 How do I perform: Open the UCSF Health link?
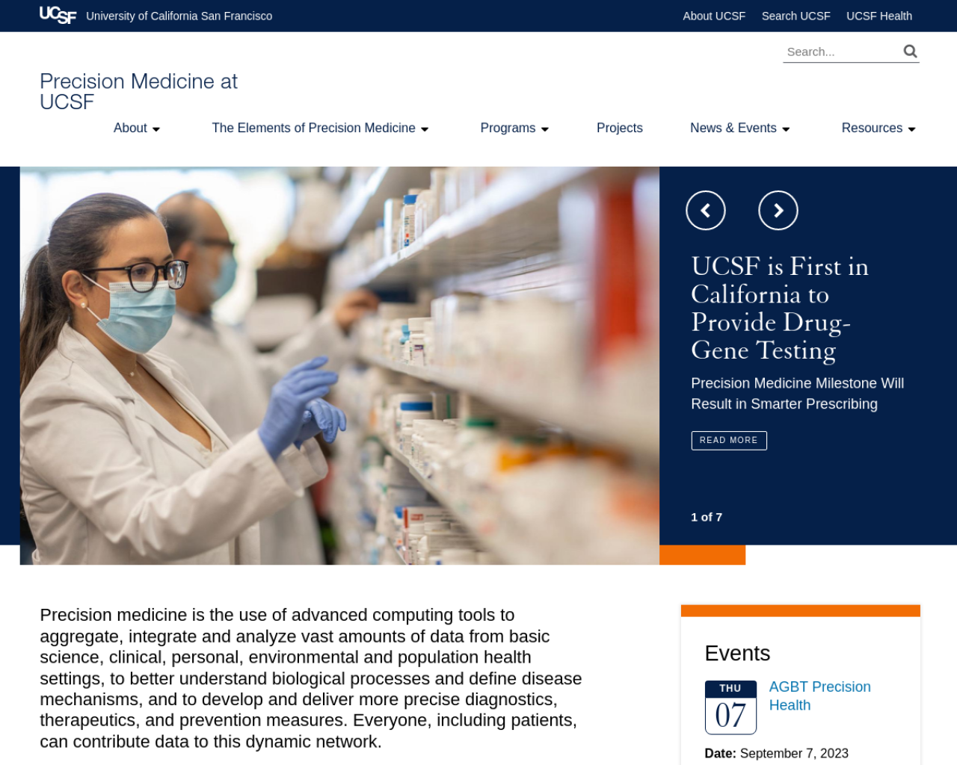click(x=879, y=16)
